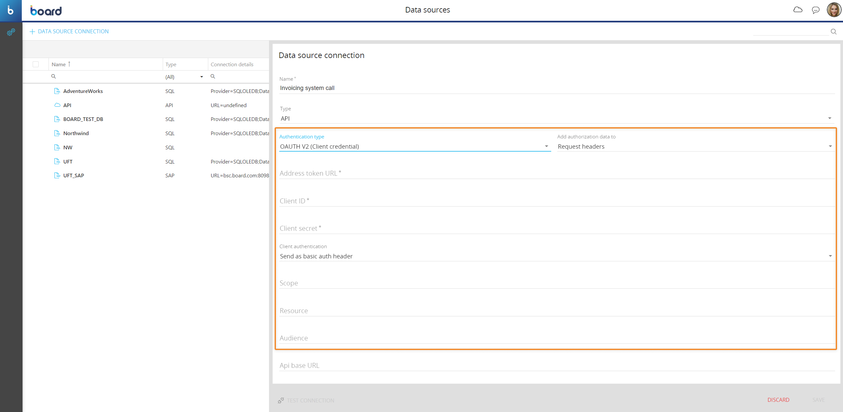Select the AdventureWorks row name
843x412 pixels.
pyautogui.click(x=83, y=91)
